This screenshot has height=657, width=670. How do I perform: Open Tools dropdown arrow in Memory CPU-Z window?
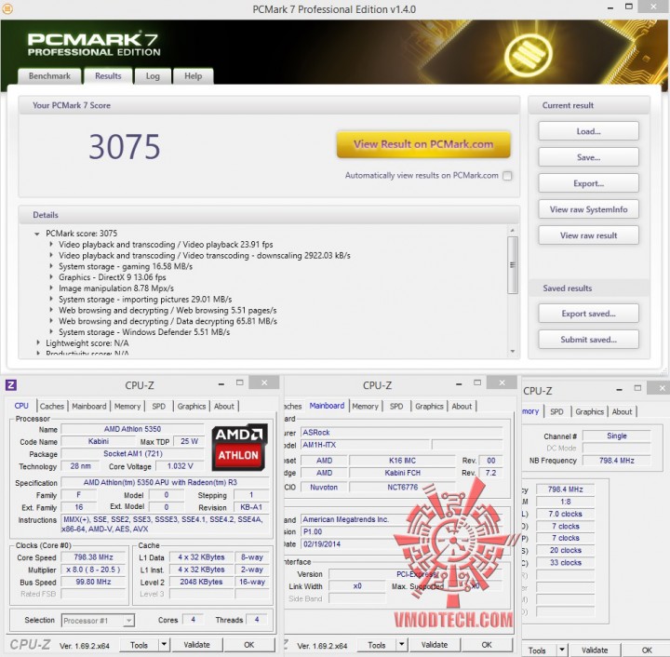pos(562,650)
